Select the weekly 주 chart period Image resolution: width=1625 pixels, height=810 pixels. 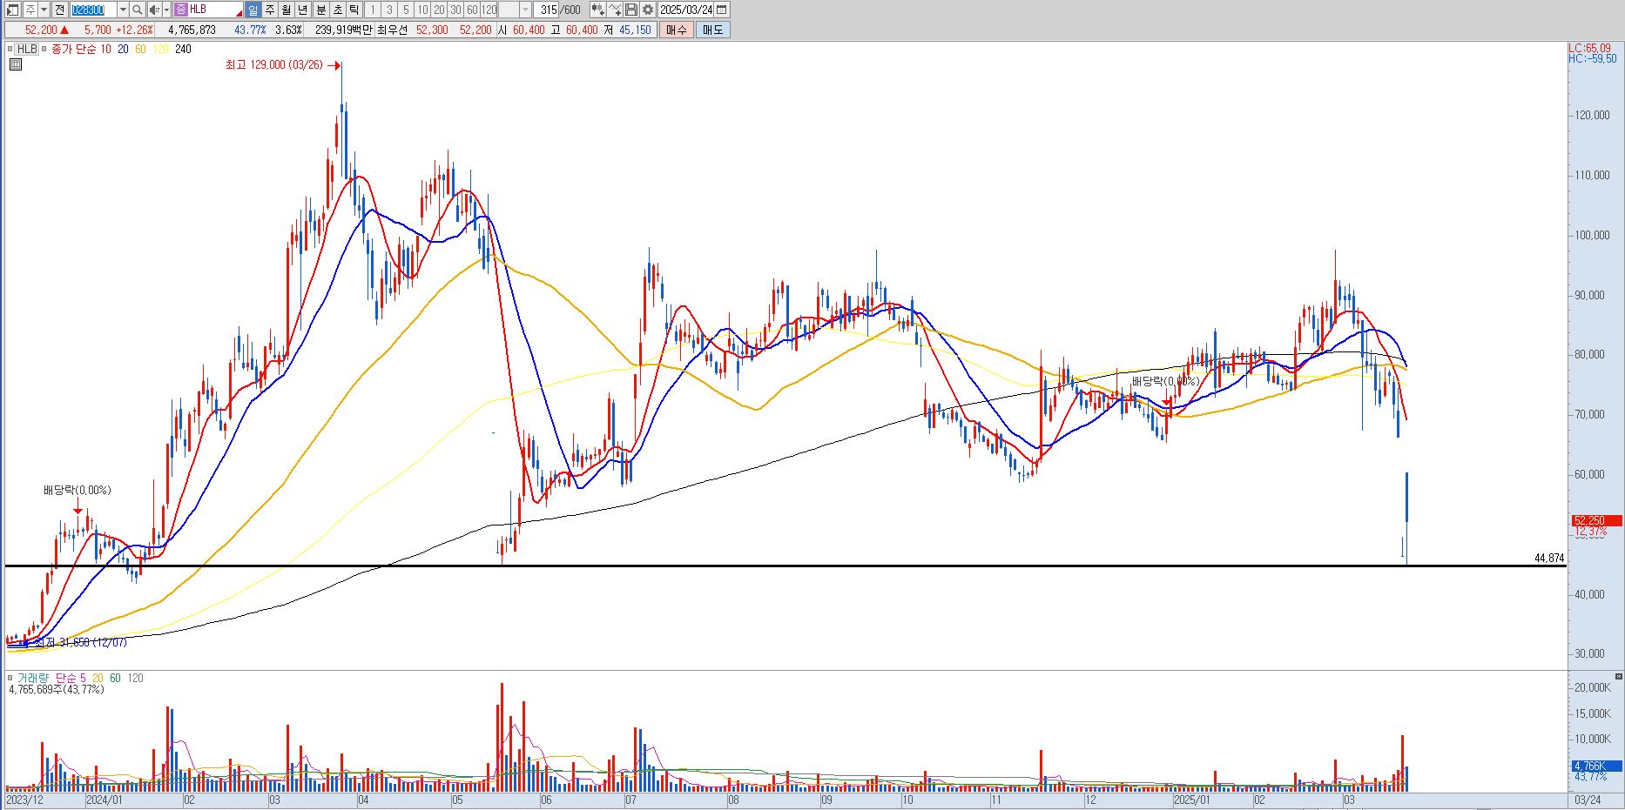coord(270,10)
